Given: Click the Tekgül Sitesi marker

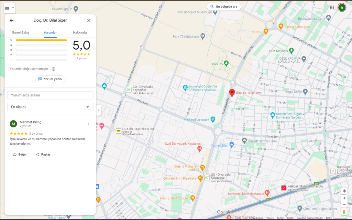Looking at the screenshot, I should coord(305,91).
